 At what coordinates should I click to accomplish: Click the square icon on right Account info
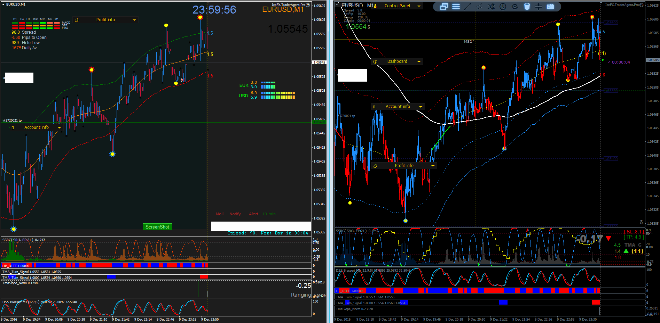click(x=374, y=107)
